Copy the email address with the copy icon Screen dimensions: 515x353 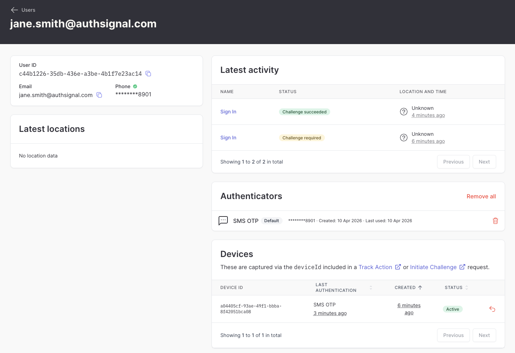(x=99, y=95)
